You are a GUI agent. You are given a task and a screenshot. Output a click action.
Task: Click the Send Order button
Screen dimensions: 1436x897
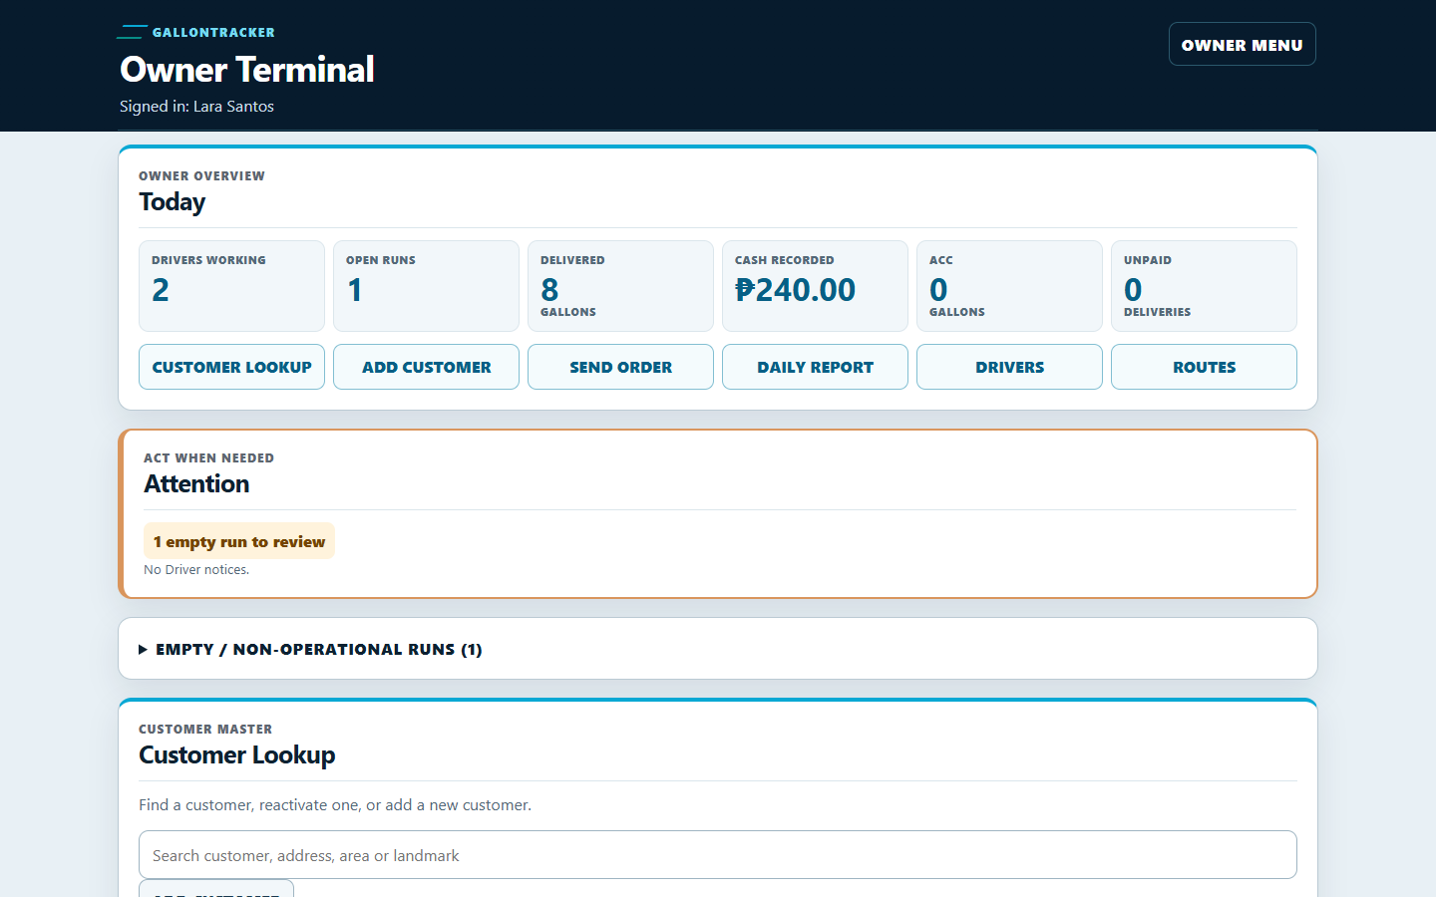click(620, 367)
